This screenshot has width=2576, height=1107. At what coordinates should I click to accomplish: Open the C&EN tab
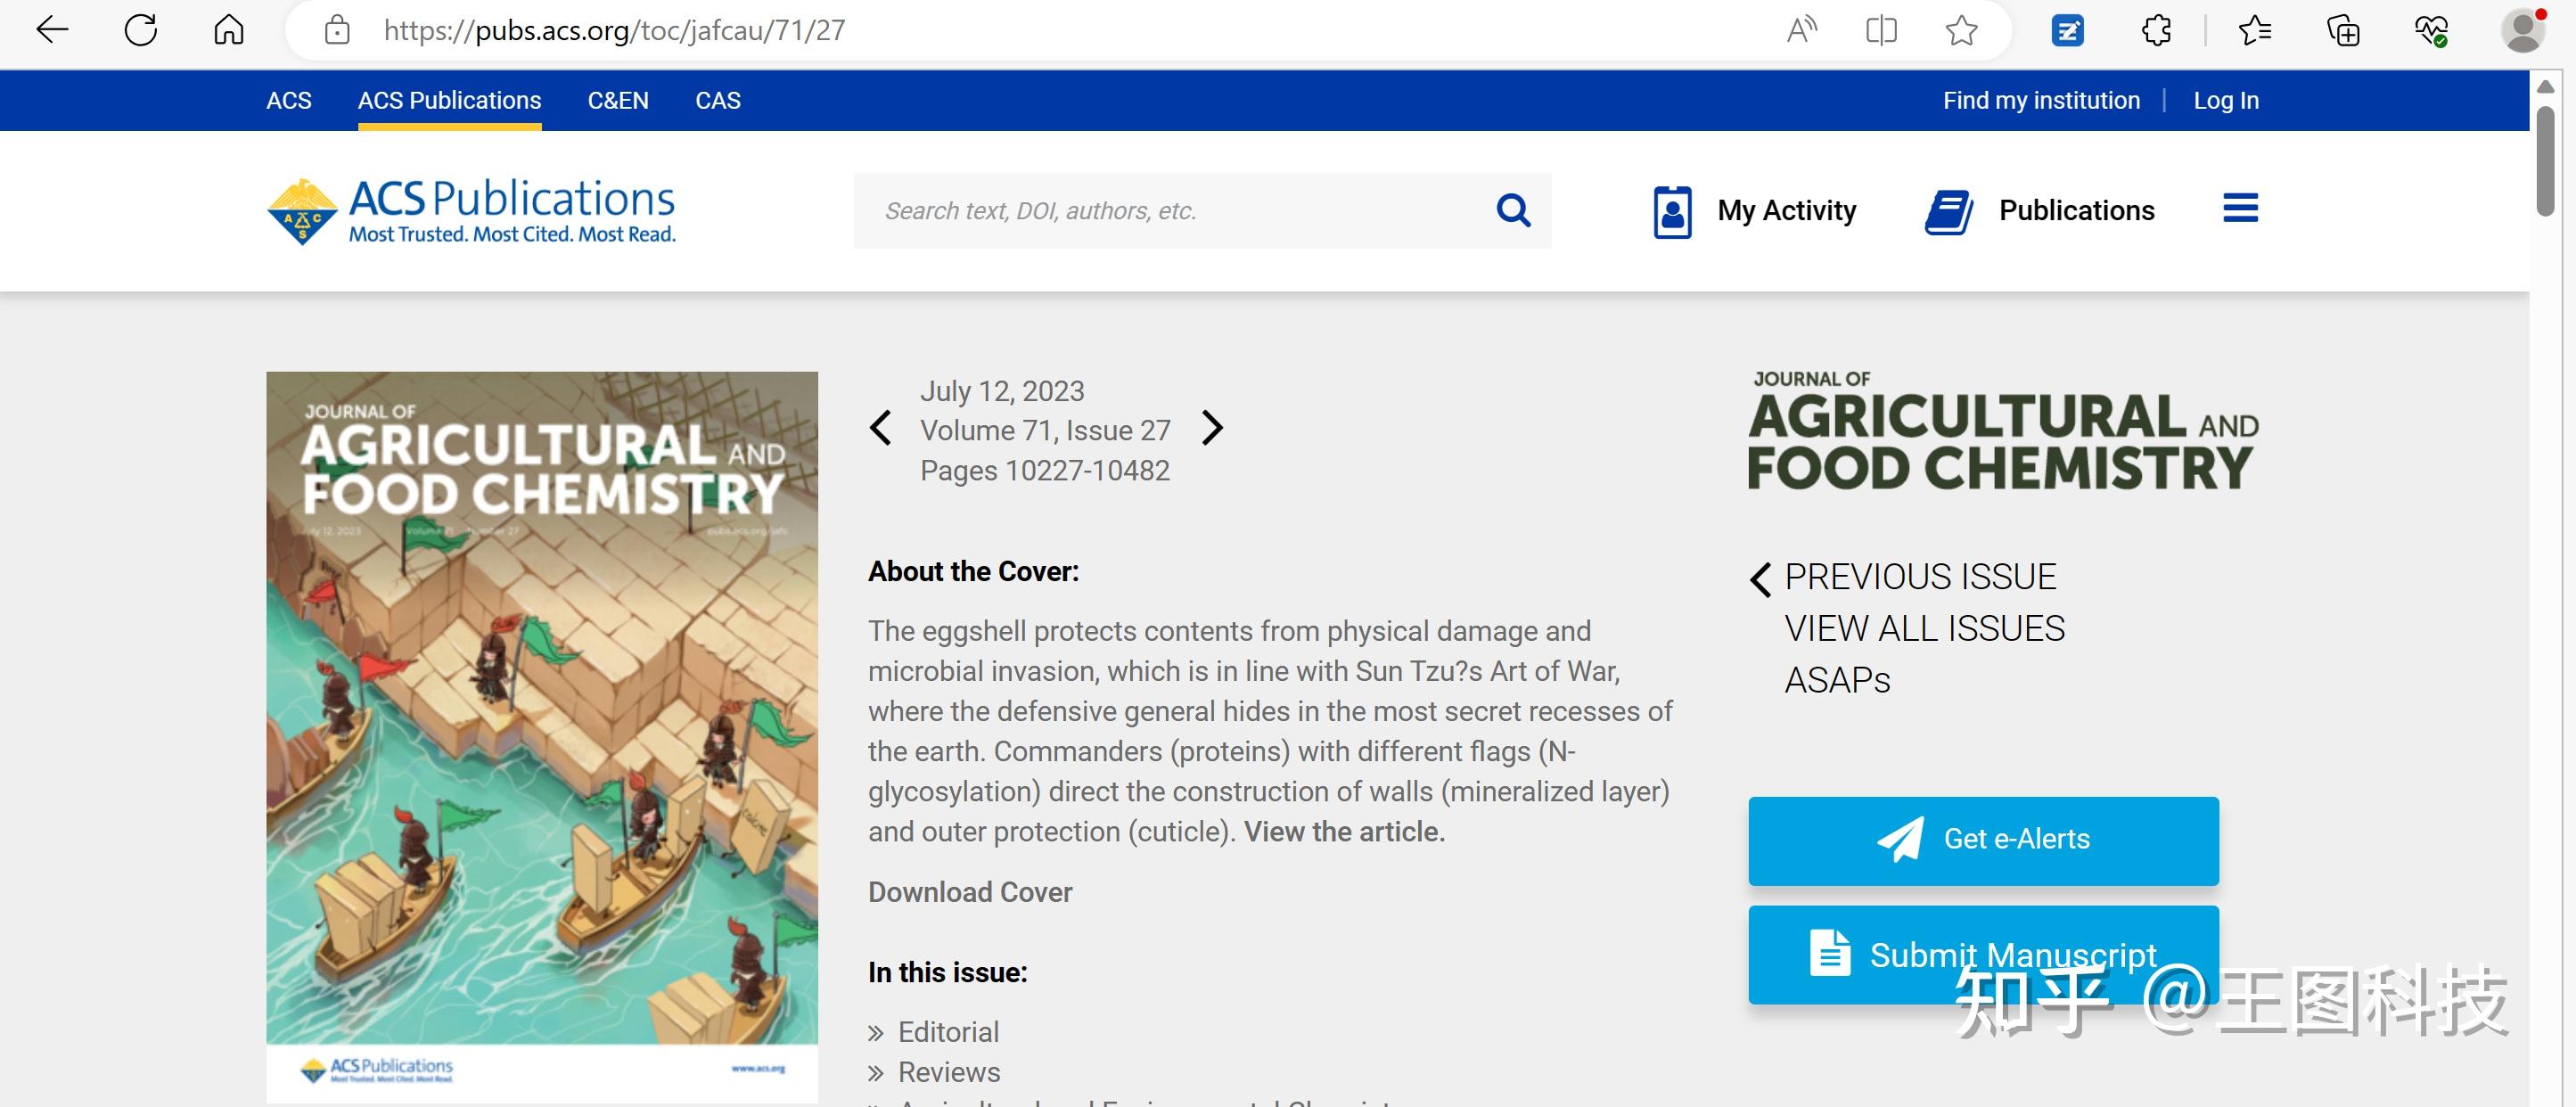[618, 100]
